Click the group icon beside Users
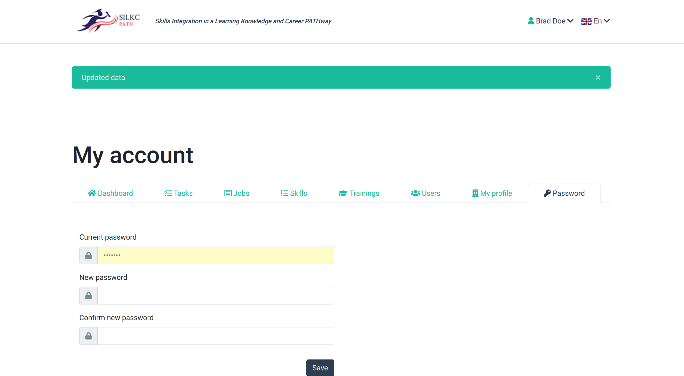684x376 pixels. [415, 193]
